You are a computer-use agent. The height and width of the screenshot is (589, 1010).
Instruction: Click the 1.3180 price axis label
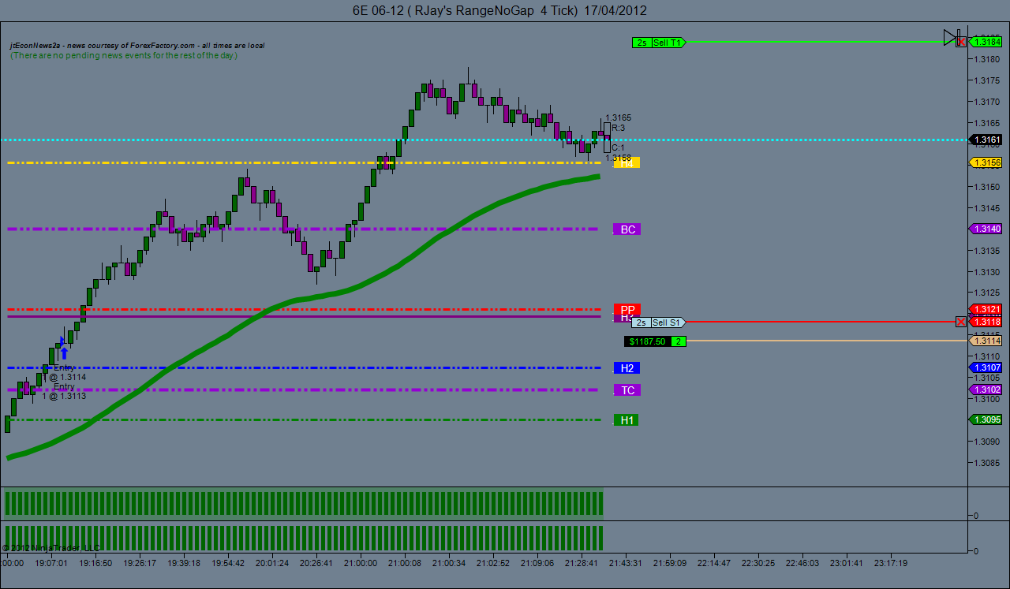coord(988,59)
